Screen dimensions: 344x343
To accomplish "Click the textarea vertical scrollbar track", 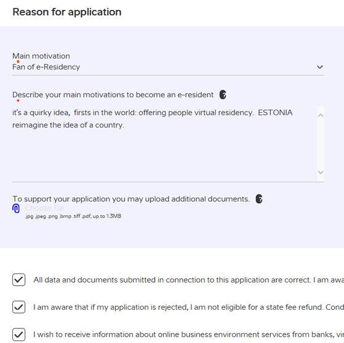I will tap(321, 144).
